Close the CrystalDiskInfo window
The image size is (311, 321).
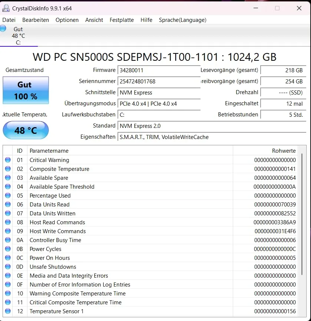[x=299, y=8]
